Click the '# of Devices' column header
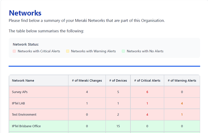208x133 pixels. 118,80
